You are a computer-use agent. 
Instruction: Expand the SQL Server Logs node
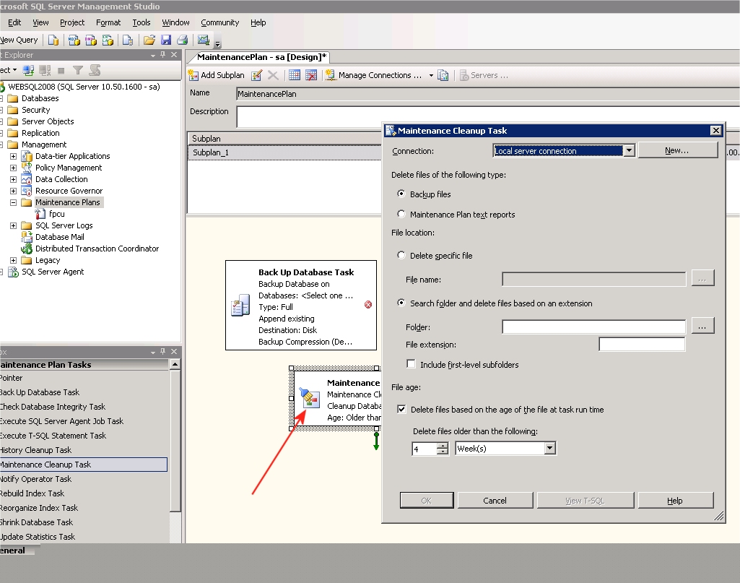[13, 225]
